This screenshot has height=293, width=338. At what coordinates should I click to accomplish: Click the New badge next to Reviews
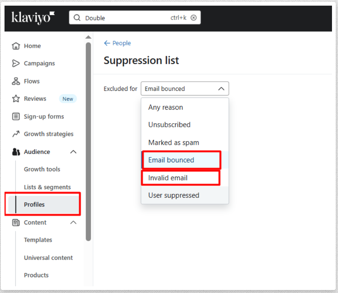coord(68,99)
